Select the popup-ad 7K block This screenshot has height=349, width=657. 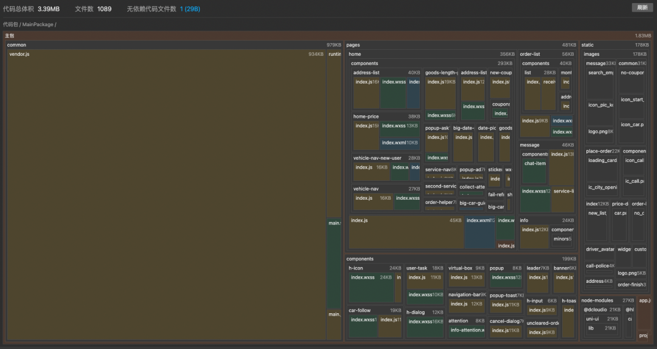click(x=472, y=172)
